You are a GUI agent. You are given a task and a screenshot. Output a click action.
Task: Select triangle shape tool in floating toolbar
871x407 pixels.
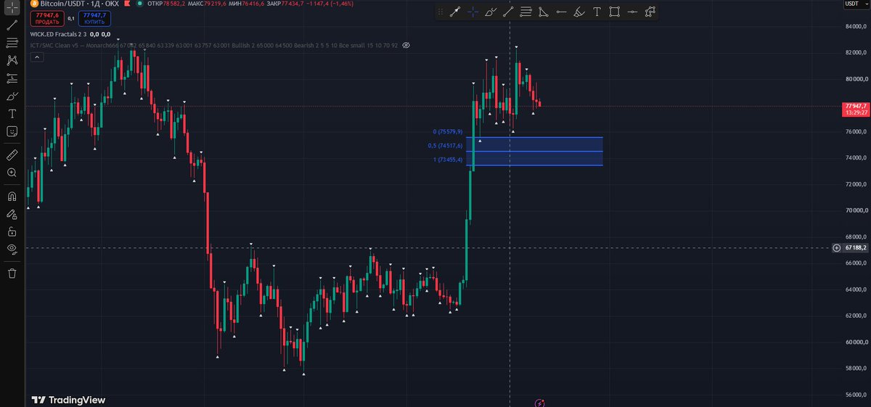[543, 12]
